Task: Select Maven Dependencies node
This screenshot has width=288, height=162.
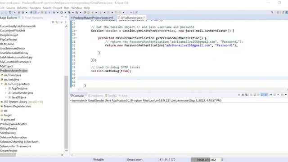Action: click(17, 106)
